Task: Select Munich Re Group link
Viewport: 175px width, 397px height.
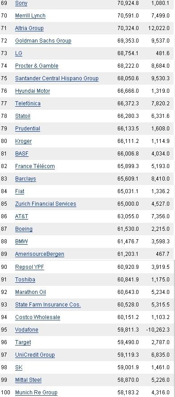Action: pyautogui.click(x=36, y=393)
